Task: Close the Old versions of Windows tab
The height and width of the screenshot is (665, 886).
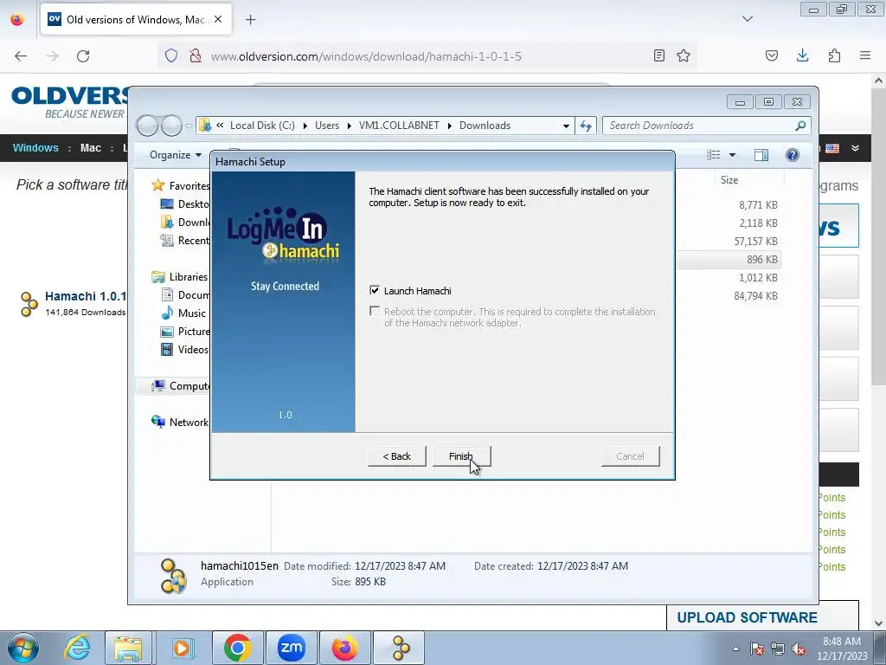Action: (218, 19)
